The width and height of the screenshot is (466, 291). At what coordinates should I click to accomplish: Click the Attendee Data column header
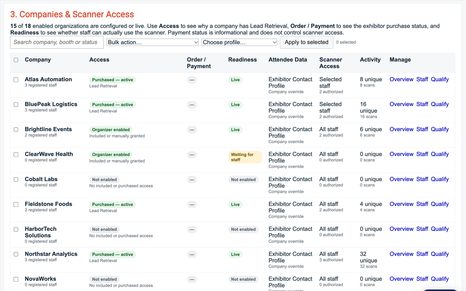point(288,60)
